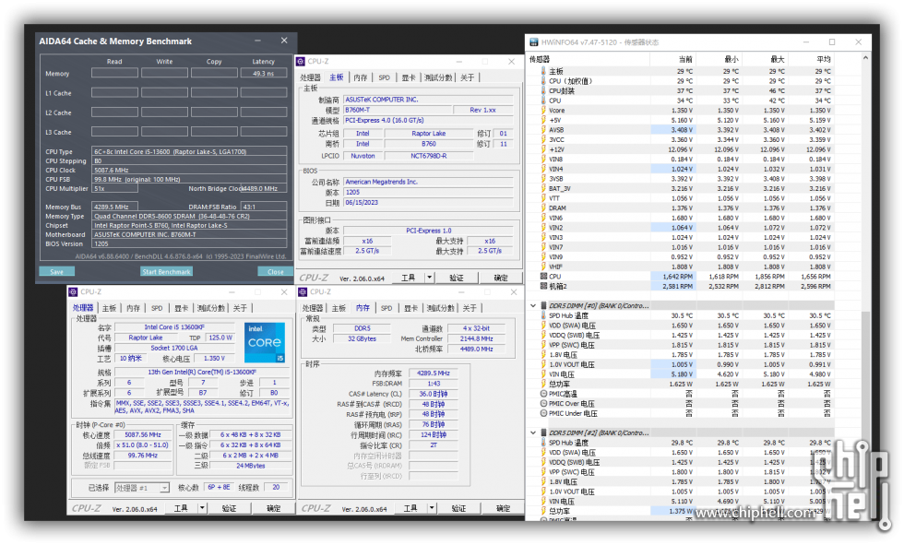Click CPU-Z app icon in memory window title
The width and height of the screenshot is (904, 545).
pyautogui.click(x=303, y=292)
